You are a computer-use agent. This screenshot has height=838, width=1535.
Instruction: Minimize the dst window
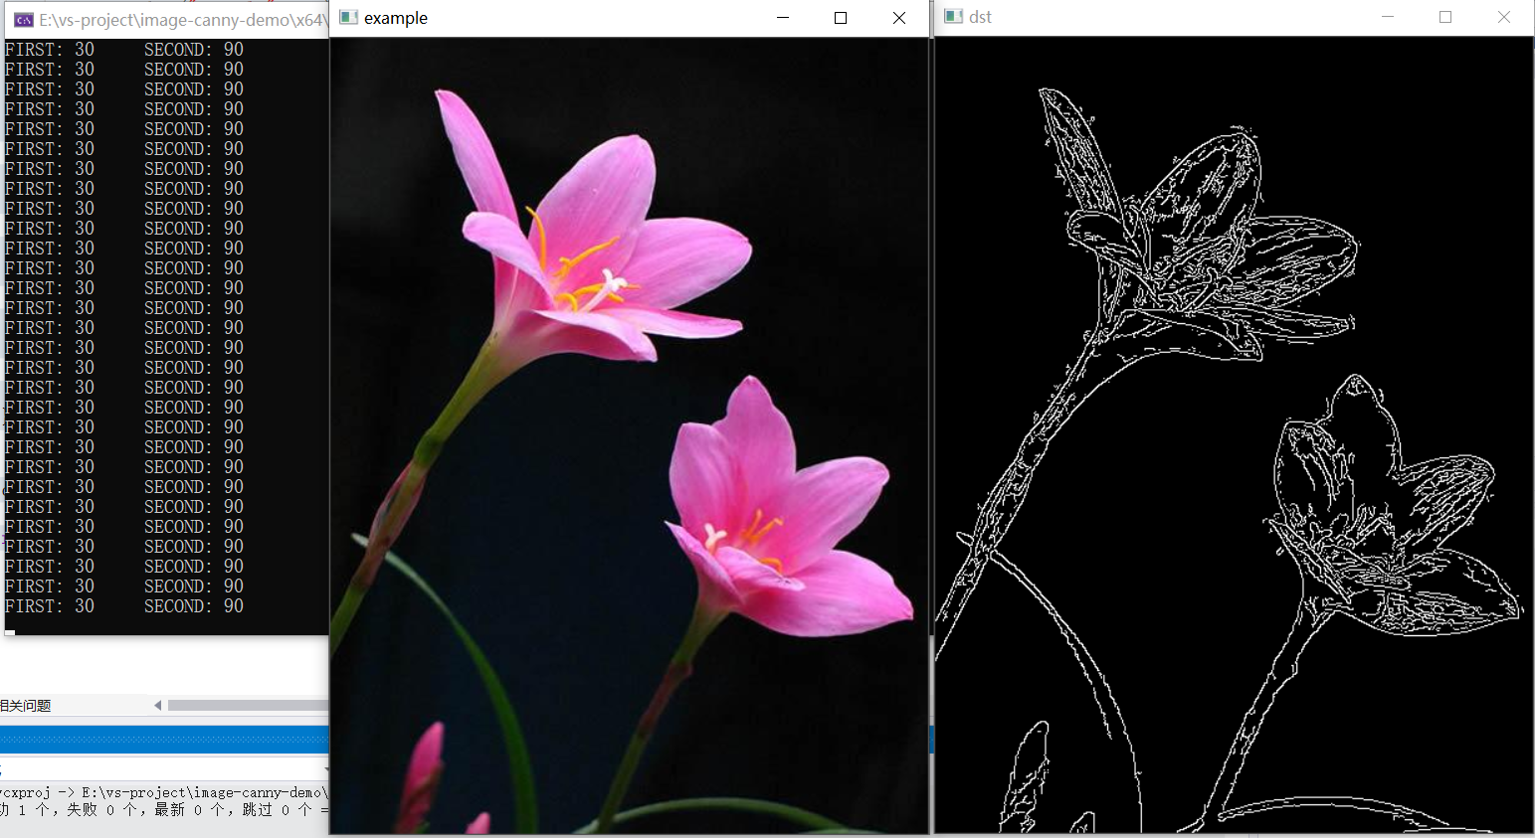coord(1388,17)
